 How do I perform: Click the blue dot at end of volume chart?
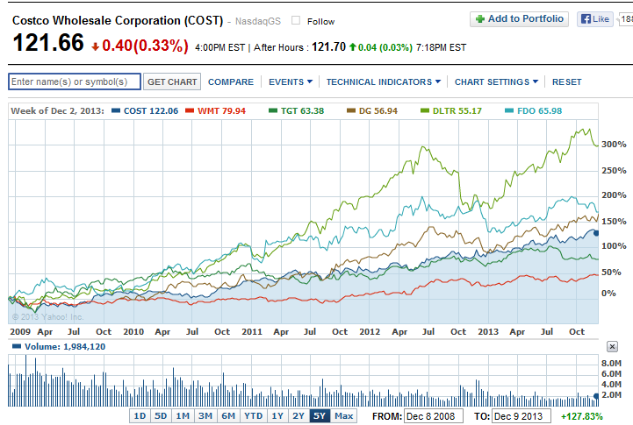[596, 396]
